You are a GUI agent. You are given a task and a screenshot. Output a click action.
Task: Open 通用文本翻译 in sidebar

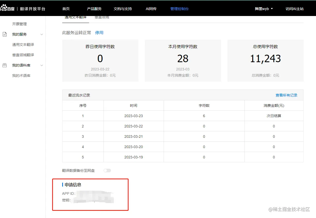[23, 45]
